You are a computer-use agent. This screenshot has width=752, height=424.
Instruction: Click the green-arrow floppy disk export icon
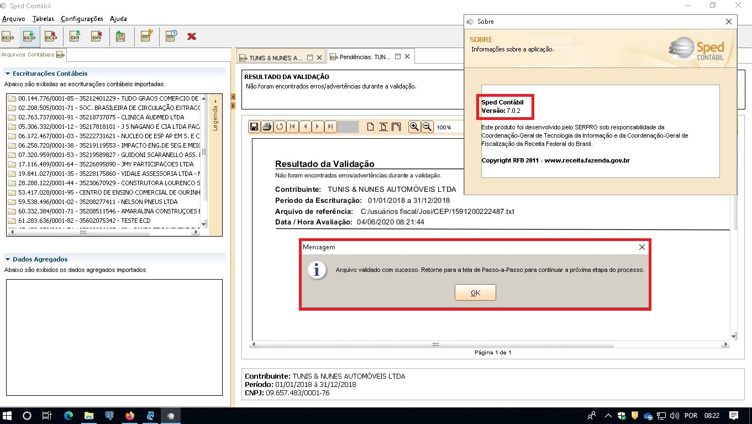pyautogui.click(x=120, y=36)
